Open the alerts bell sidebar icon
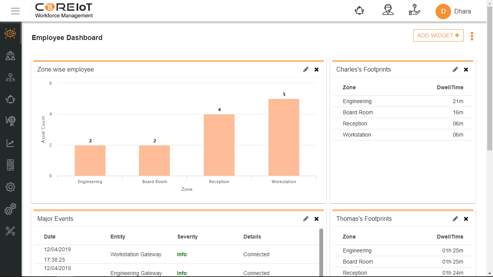The image size is (493, 277). click(10, 99)
